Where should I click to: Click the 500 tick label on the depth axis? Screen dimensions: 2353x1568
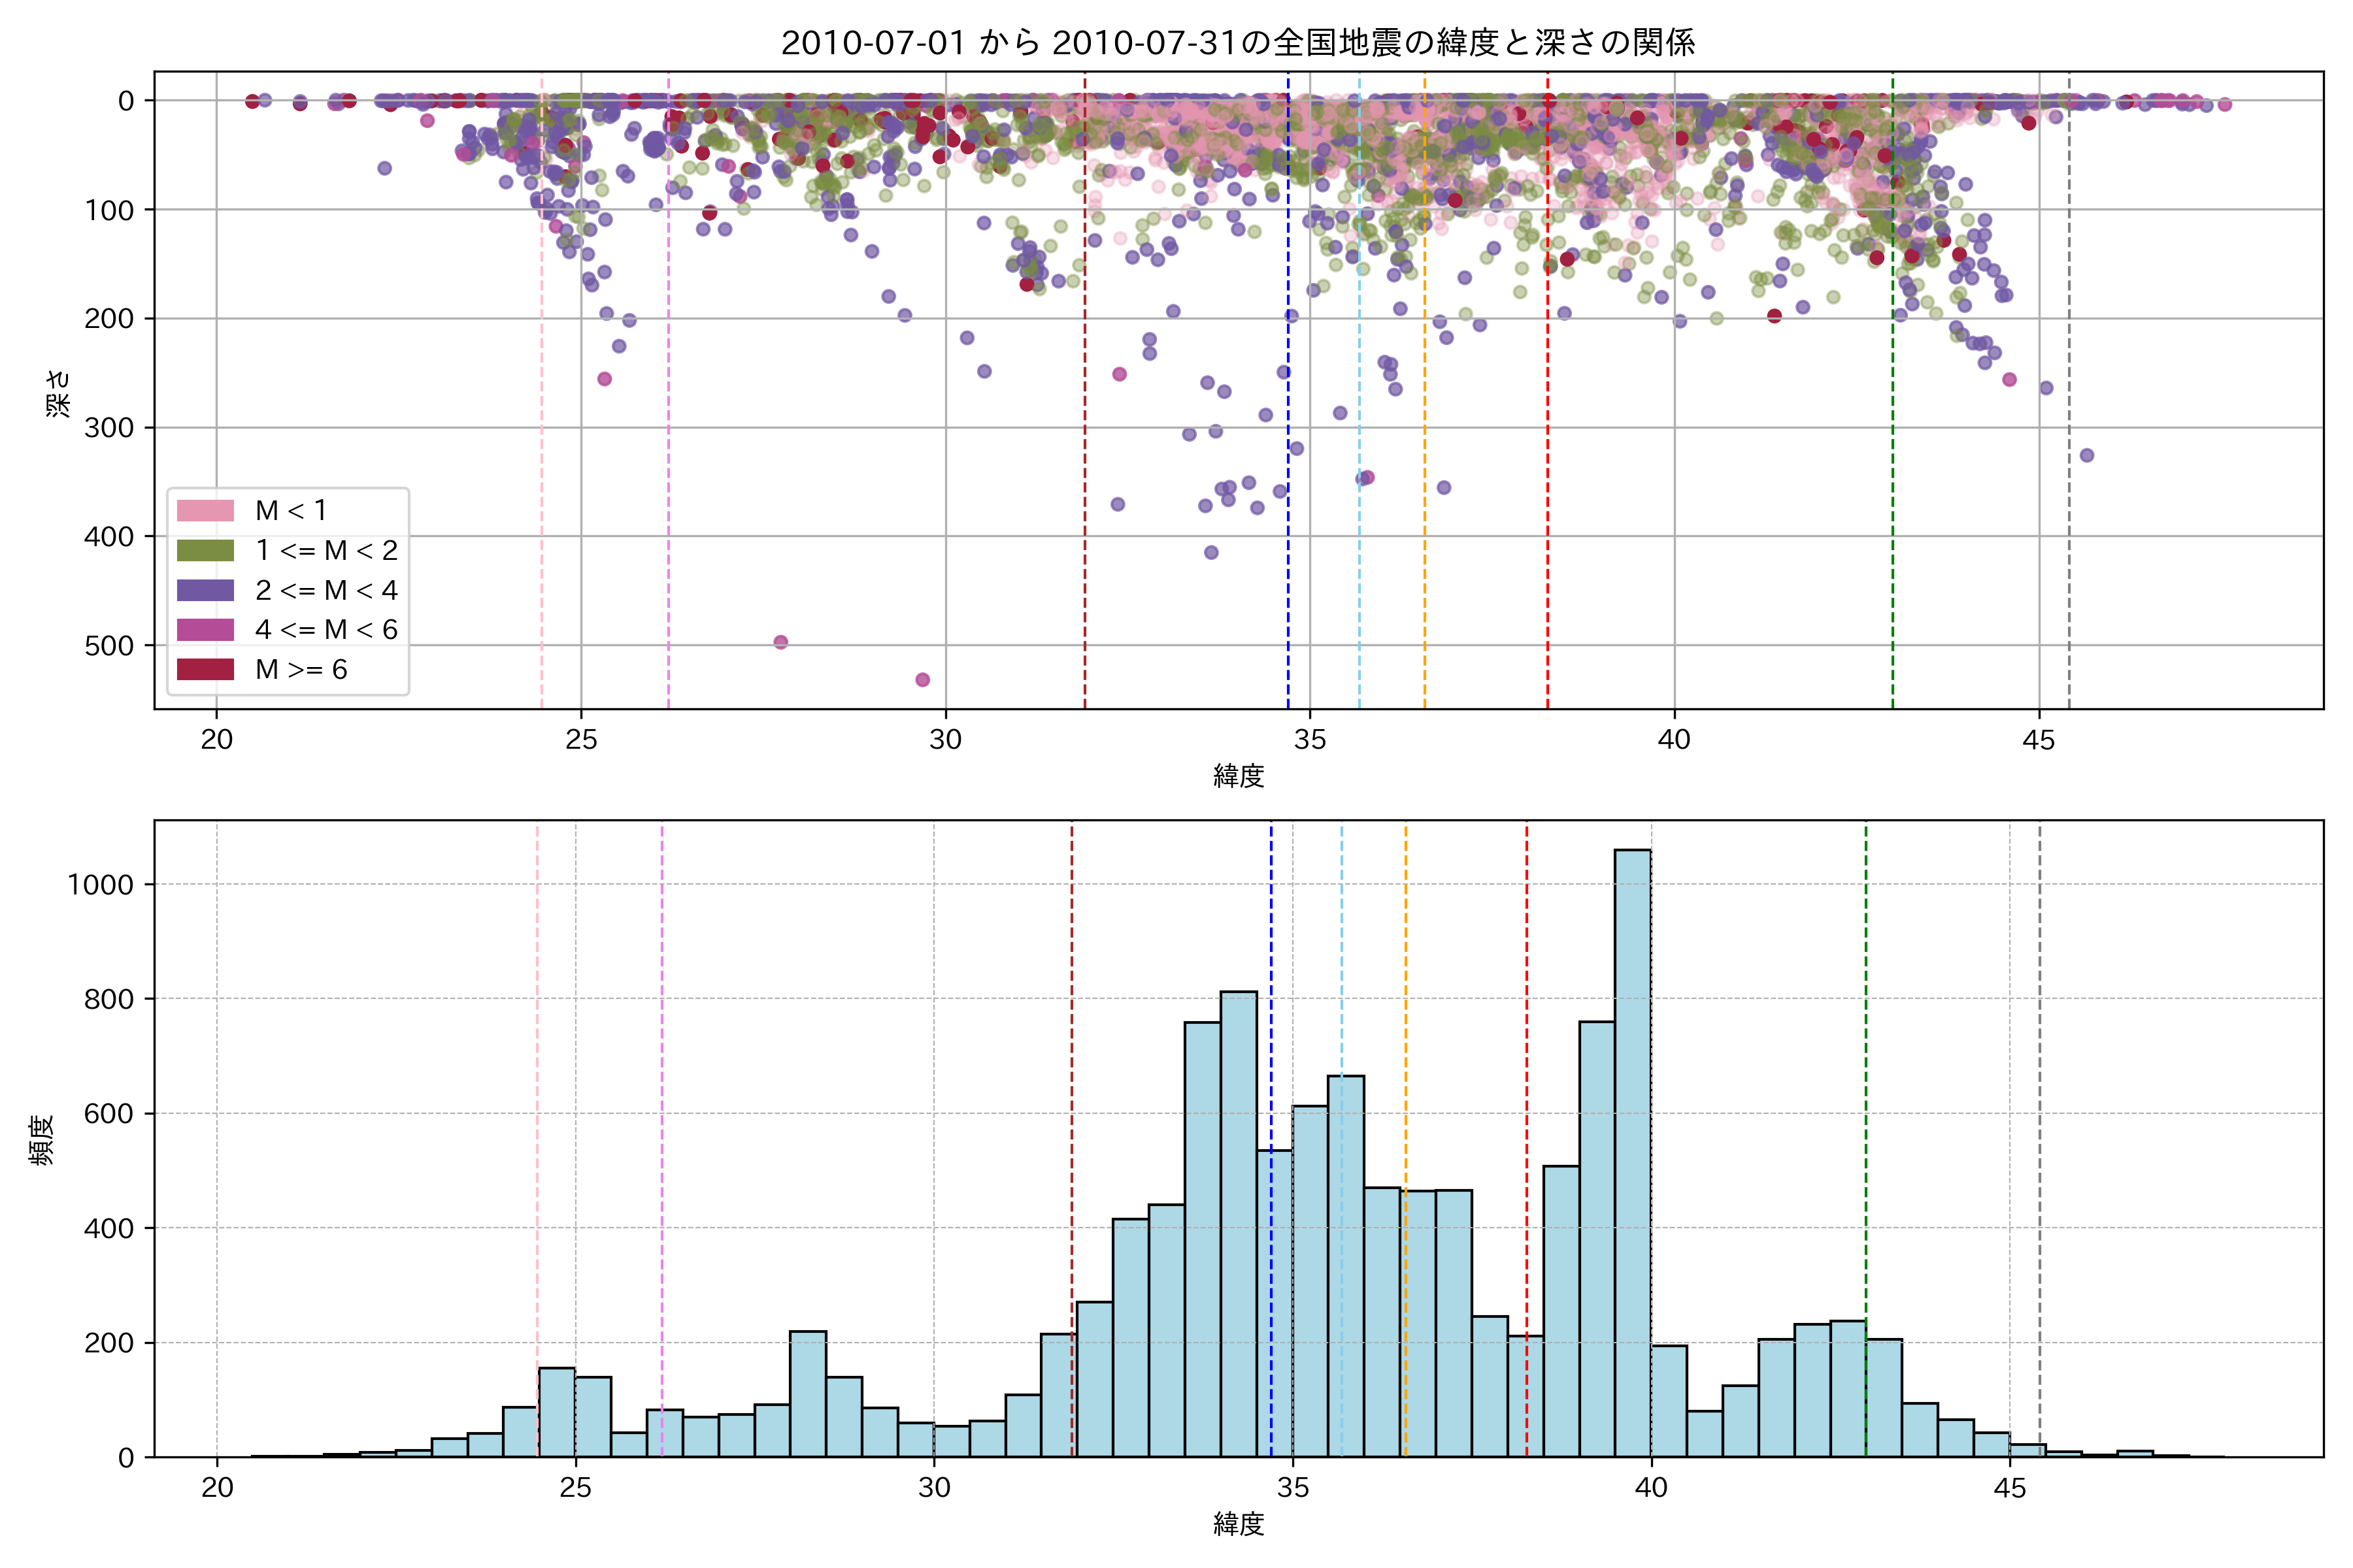tap(109, 646)
